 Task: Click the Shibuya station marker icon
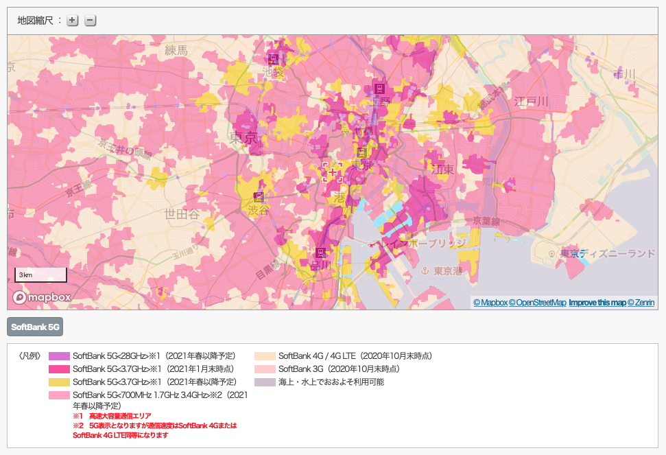click(x=259, y=197)
